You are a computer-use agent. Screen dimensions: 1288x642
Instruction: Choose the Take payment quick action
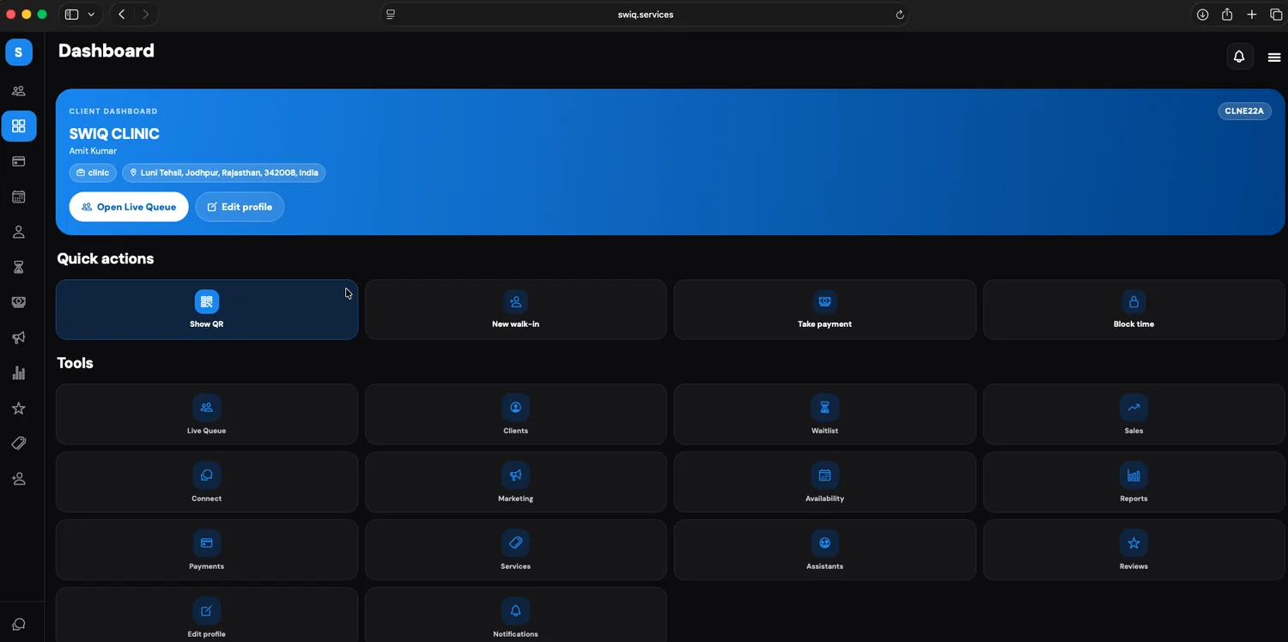(x=825, y=309)
